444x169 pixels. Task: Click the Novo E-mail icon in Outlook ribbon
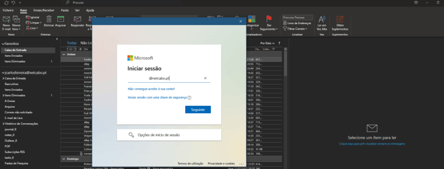tap(6, 20)
